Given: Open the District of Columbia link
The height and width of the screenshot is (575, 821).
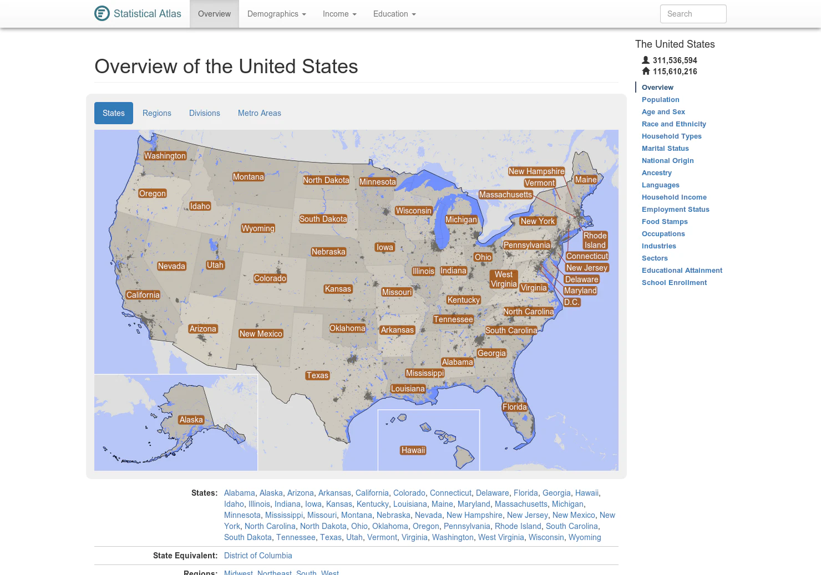Looking at the screenshot, I should coord(257,555).
